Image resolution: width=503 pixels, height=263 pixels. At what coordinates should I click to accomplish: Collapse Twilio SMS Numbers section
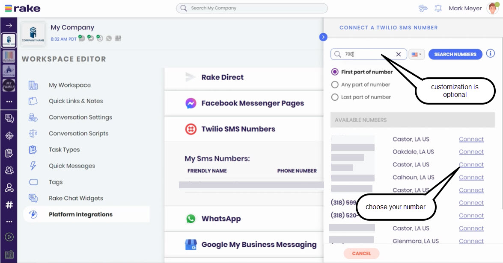coord(244,129)
